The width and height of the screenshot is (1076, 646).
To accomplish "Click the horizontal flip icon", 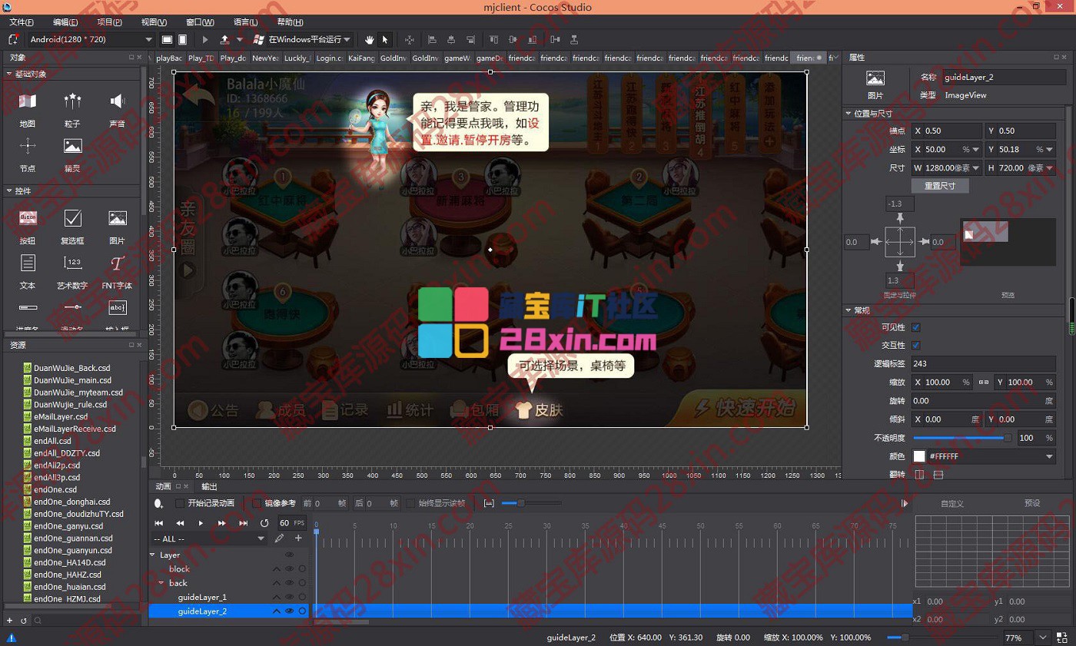I will [918, 475].
